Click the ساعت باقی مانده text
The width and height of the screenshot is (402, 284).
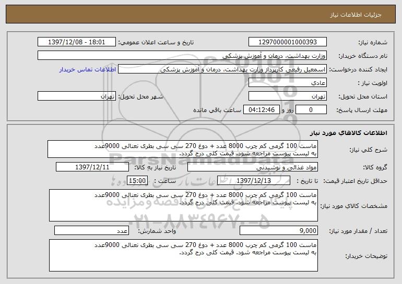(x=217, y=110)
